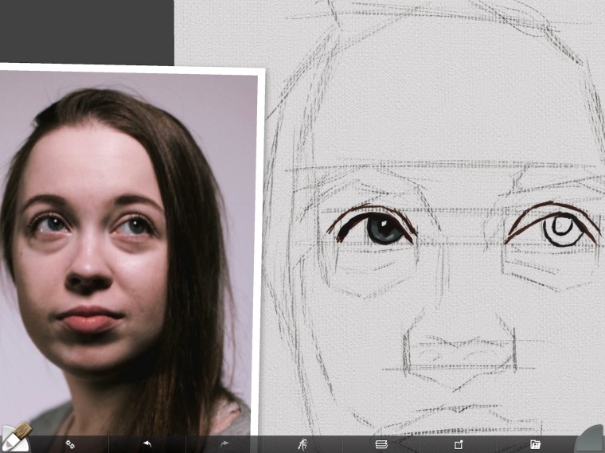Viewport: 605px width, 453px height.
Task: Tap the pinned reference photo of the woman
Action: (x=129, y=251)
